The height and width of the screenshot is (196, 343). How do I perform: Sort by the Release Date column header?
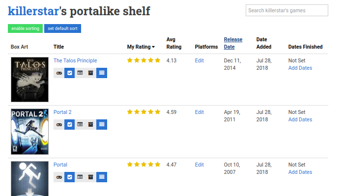point(233,43)
